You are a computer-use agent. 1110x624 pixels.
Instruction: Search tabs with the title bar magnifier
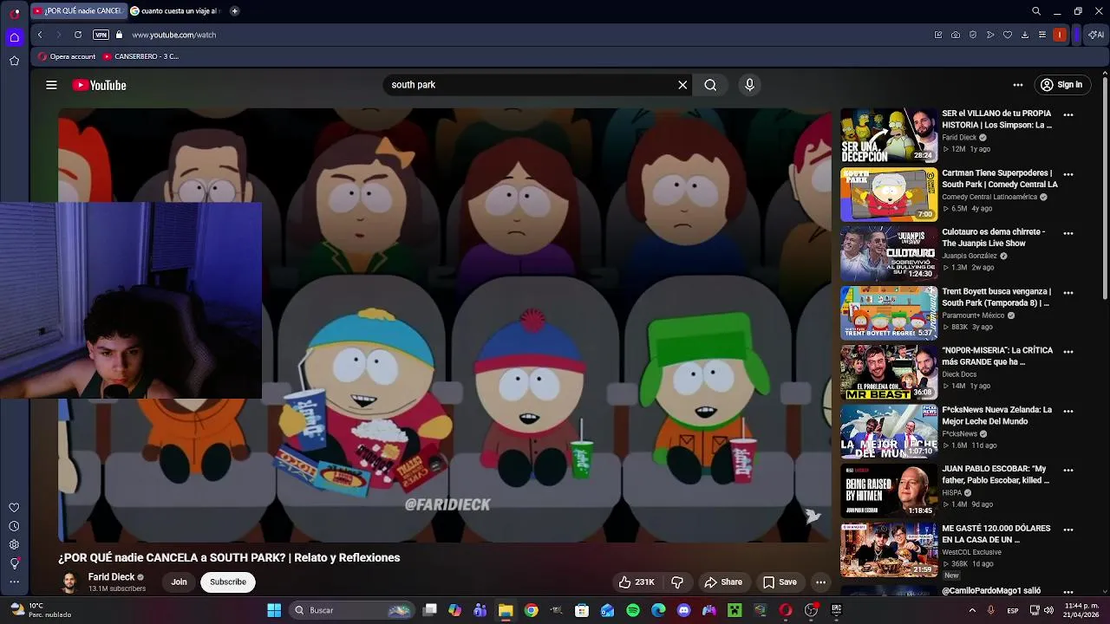(1036, 11)
